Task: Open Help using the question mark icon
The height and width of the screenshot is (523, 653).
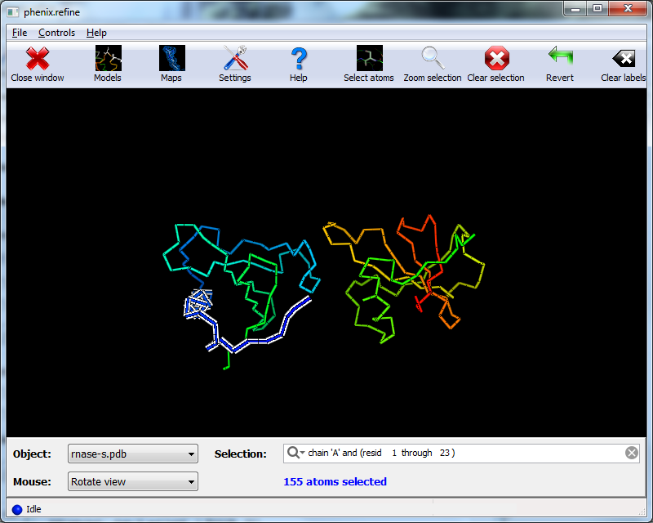Action: [x=298, y=58]
